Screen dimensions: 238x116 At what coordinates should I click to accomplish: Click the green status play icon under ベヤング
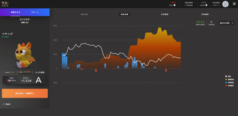3,37
